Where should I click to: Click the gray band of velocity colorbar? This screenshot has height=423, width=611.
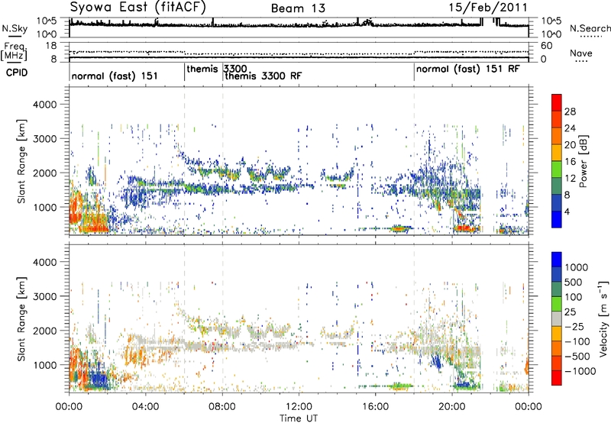[557, 318]
